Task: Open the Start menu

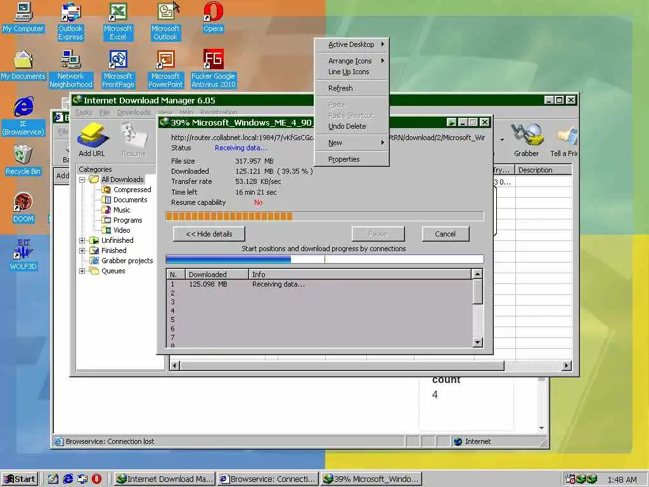Action: click(20, 479)
